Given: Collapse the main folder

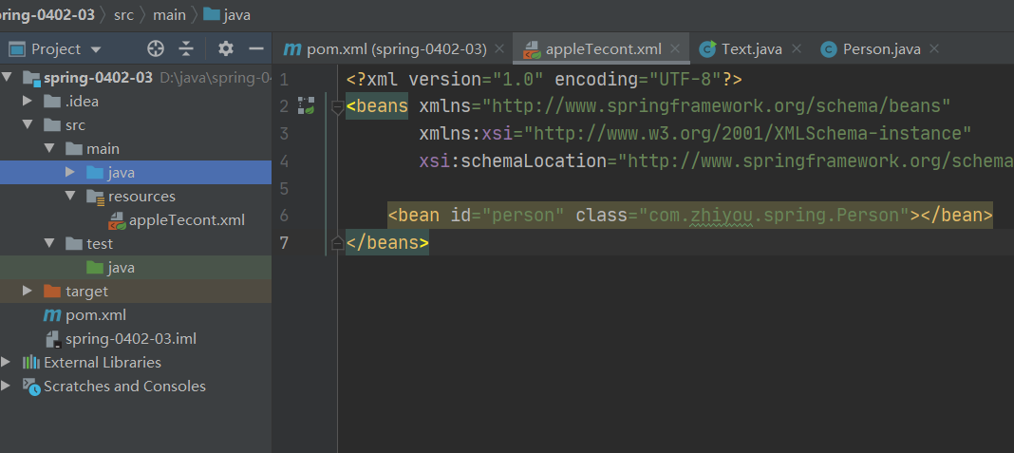Looking at the screenshot, I should [x=49, y=149].
